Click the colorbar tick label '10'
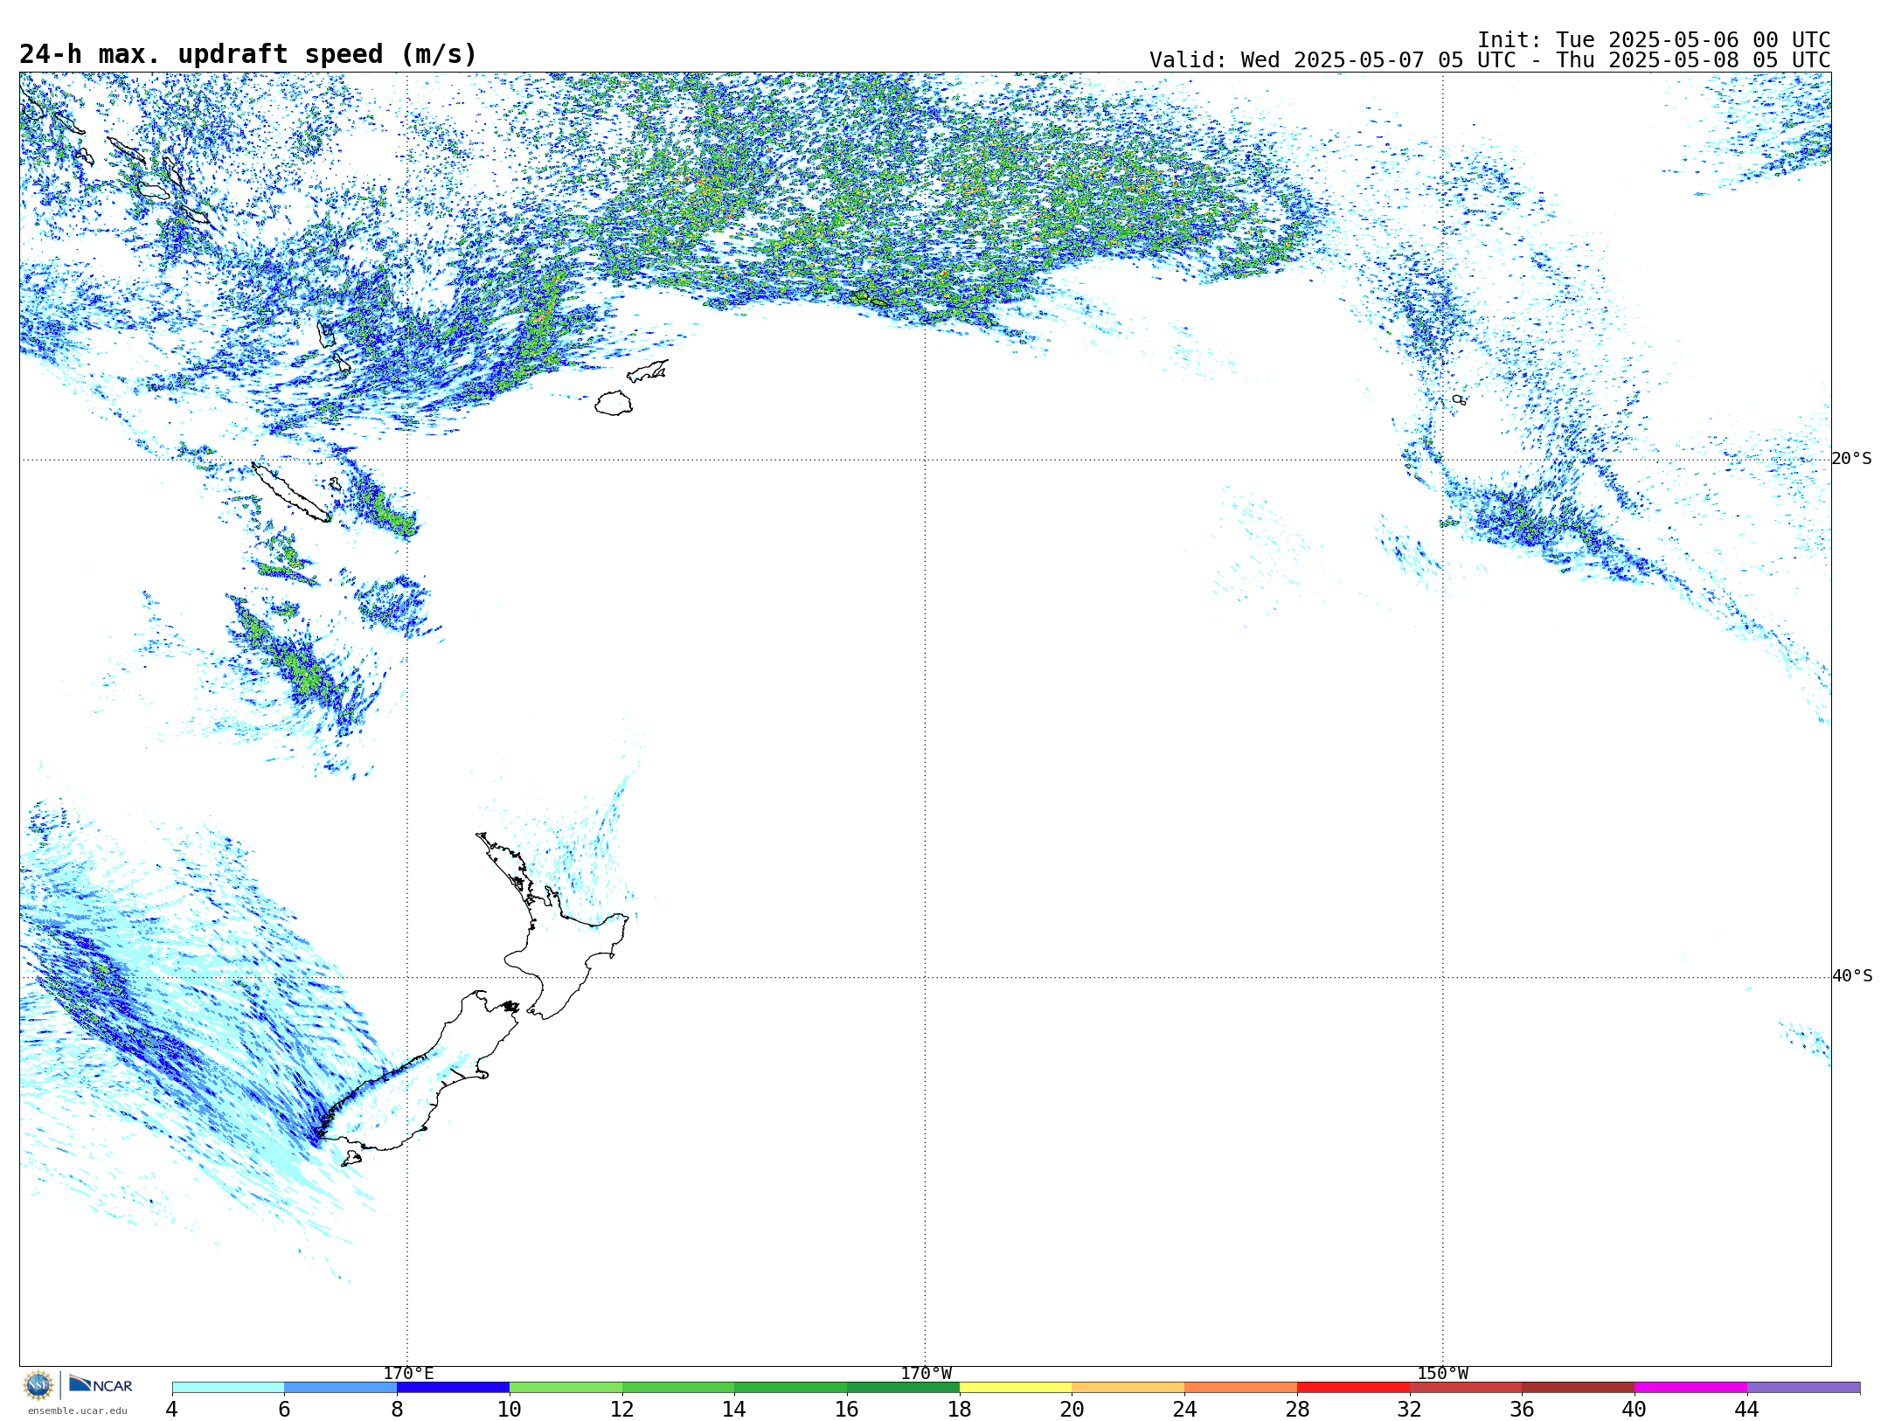 [510, 1409]
